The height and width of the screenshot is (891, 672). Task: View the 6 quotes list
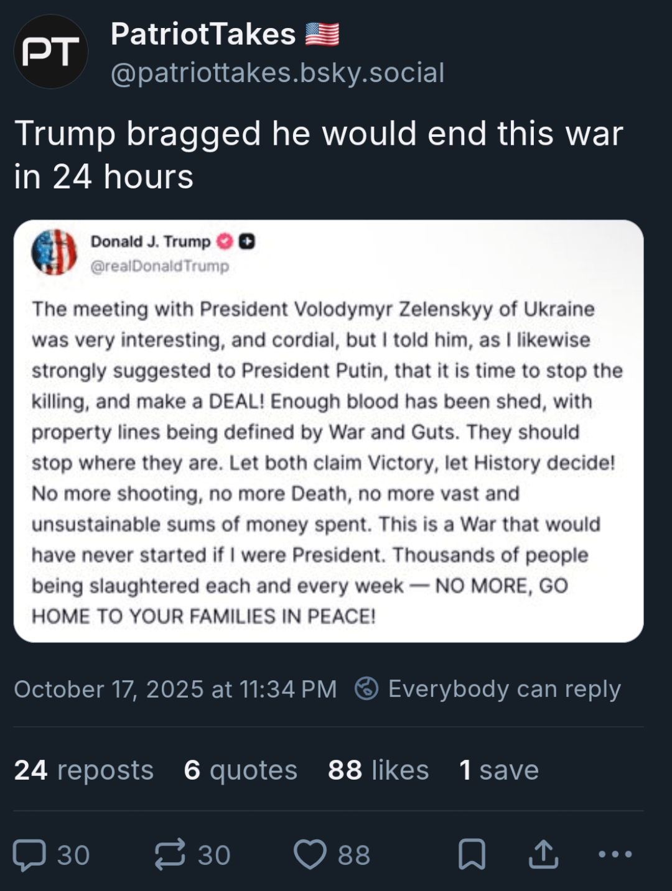pos(241,770)
